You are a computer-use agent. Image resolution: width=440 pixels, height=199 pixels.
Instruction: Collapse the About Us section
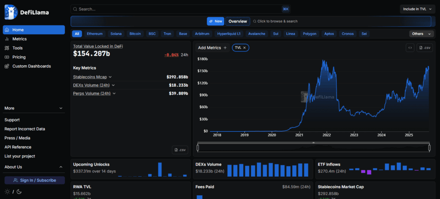(x=60, y=167)
